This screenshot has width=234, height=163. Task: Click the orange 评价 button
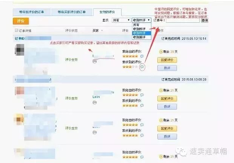pos(21,21)
